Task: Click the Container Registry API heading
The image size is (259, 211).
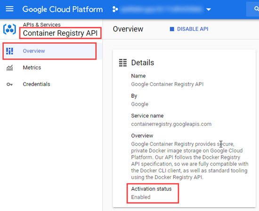Action: pos(60,33)
